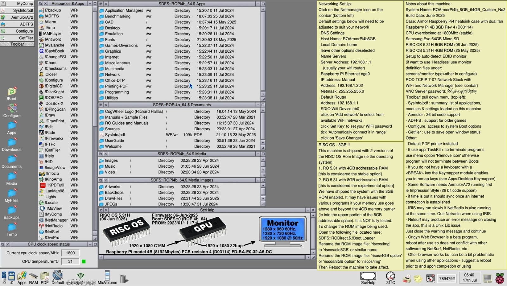507x286 pixels.
Task: Click the 06:40 clock on iconbar
Action: tap(469, 277)
